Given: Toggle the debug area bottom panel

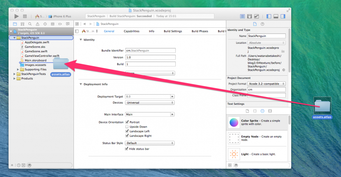Looking at the screenshot, I should pyautogui.click(x=275, y=16).
